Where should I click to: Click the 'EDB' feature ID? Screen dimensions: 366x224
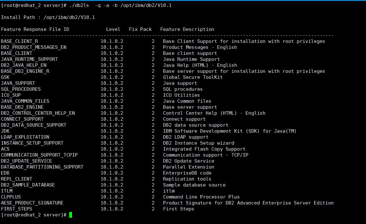pyautogui.click(x=5, y=173)
